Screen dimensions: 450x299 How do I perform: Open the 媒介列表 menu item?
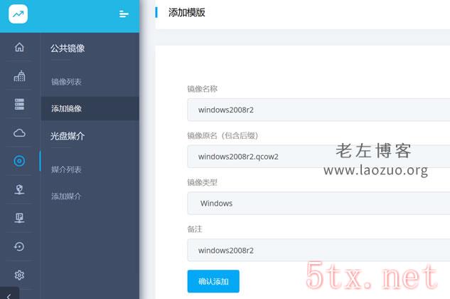tap(66, 169)
